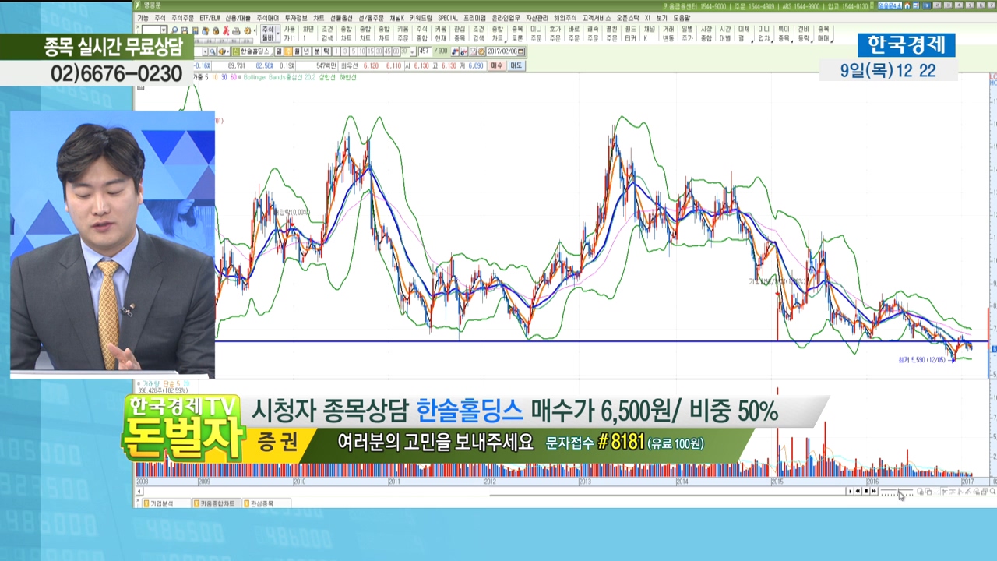The height and width of the screenshot is (561, 997).
Task: Click the magnifier search icon in top toolbar
Action: tap(174, 30)
